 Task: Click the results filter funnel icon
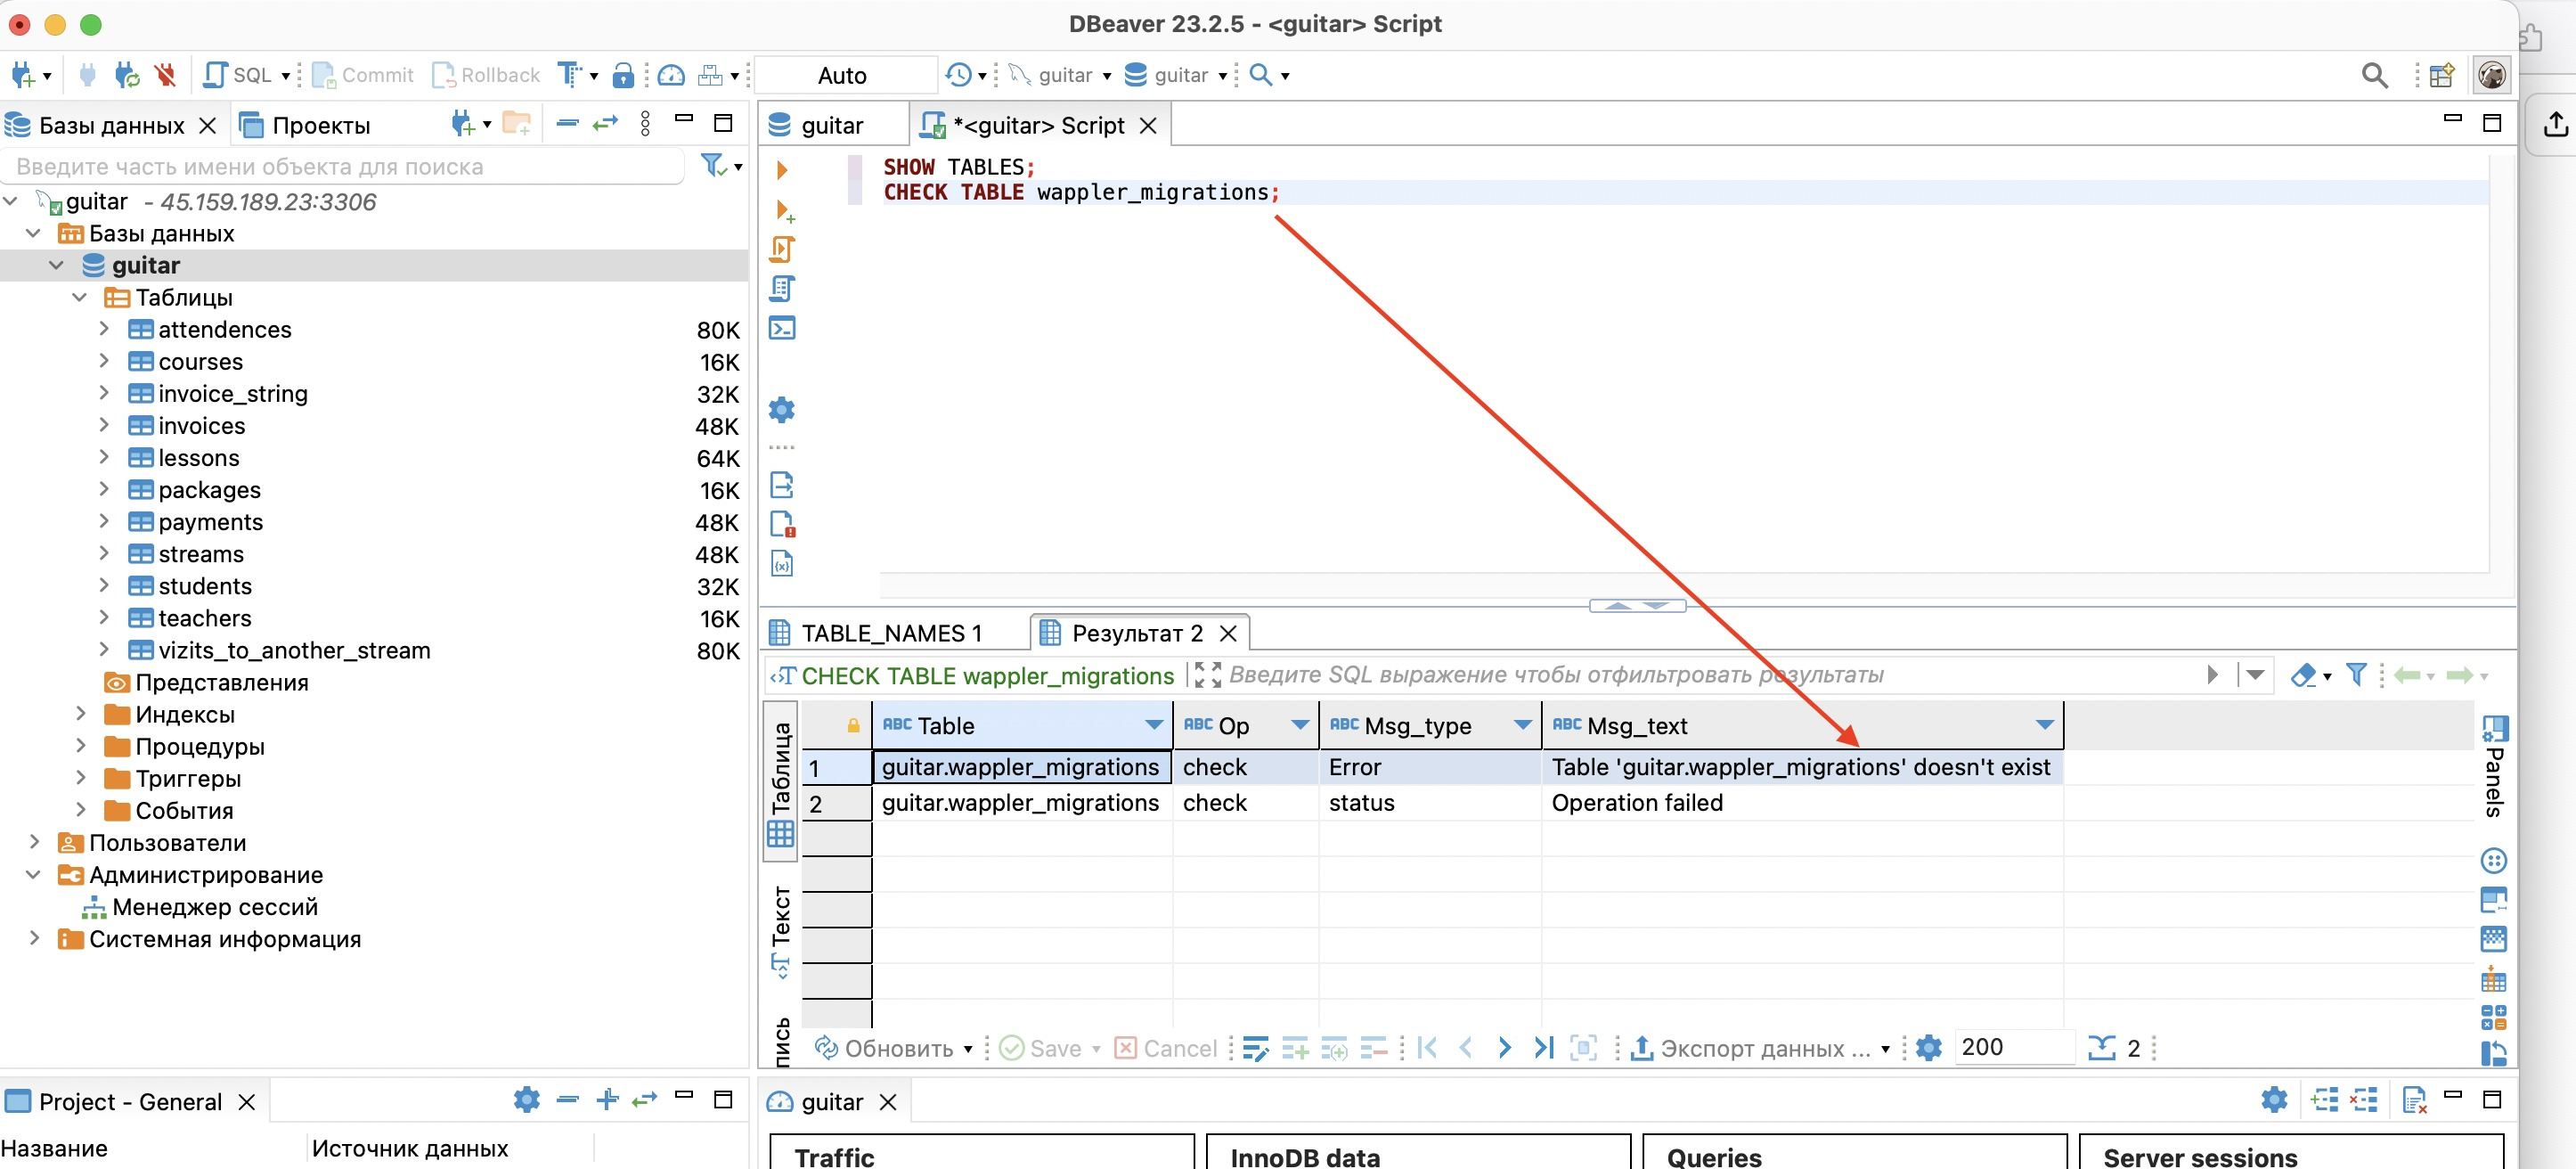[2356, 675]
